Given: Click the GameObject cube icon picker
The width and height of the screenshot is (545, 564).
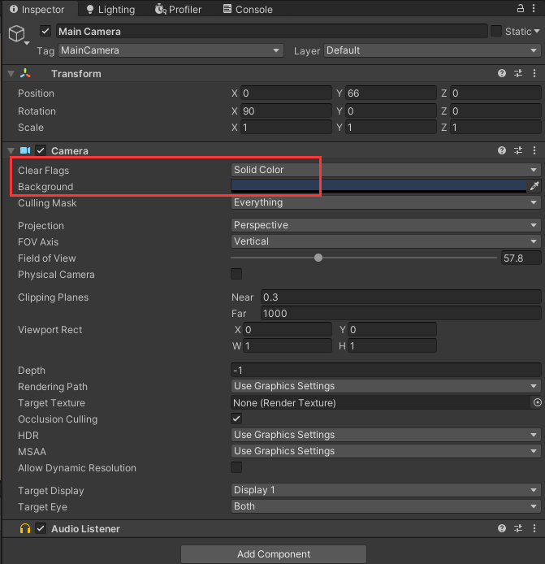Looking at the screenshot, I should coord(18,34).
